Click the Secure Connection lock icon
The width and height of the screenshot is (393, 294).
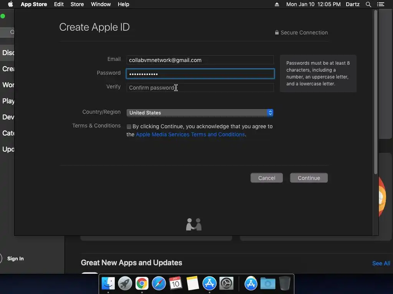click(x=277, y=33)
